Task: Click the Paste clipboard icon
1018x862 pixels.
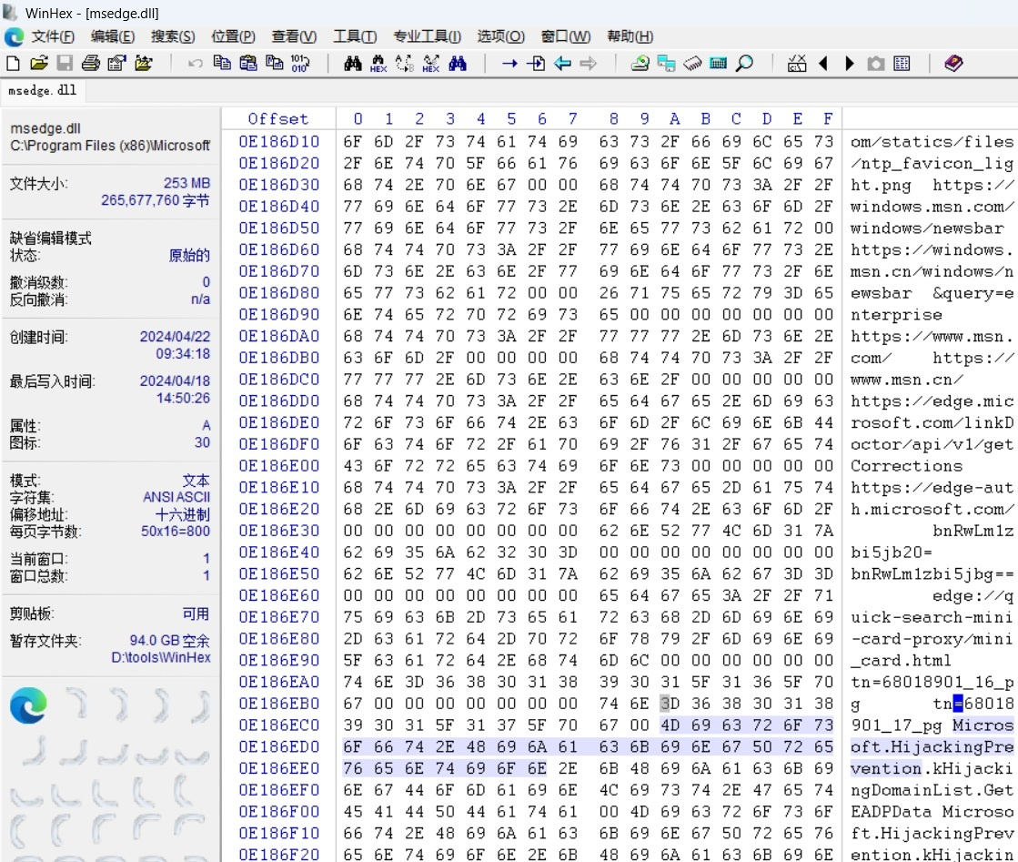Action: [x=248, y=64]
